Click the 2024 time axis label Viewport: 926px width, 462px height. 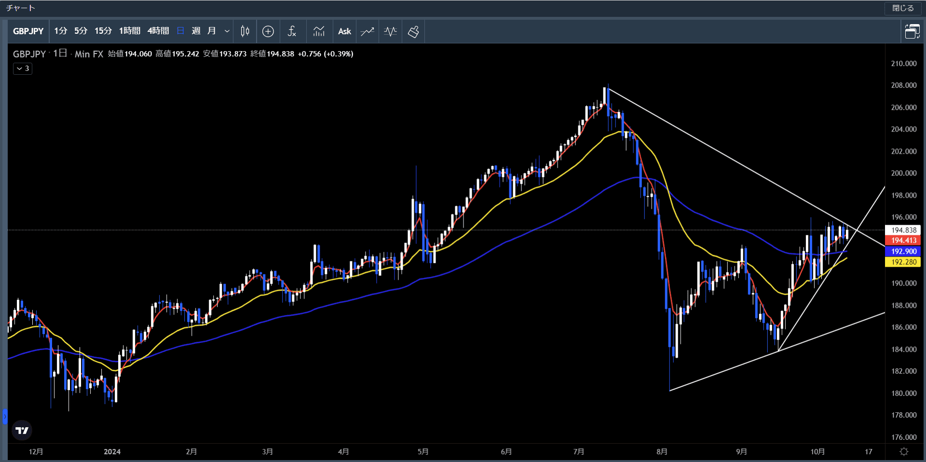(x=112, y=452)
